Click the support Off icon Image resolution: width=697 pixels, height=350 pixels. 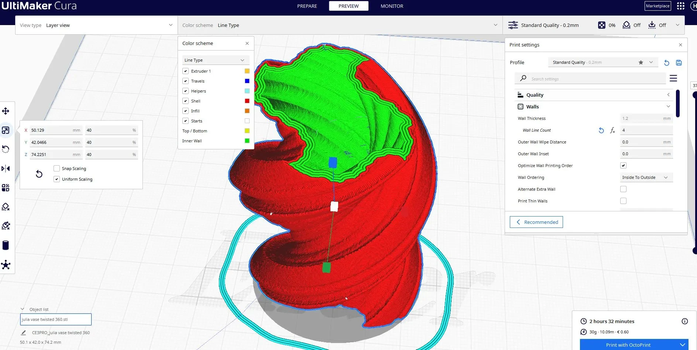point(626,25)
